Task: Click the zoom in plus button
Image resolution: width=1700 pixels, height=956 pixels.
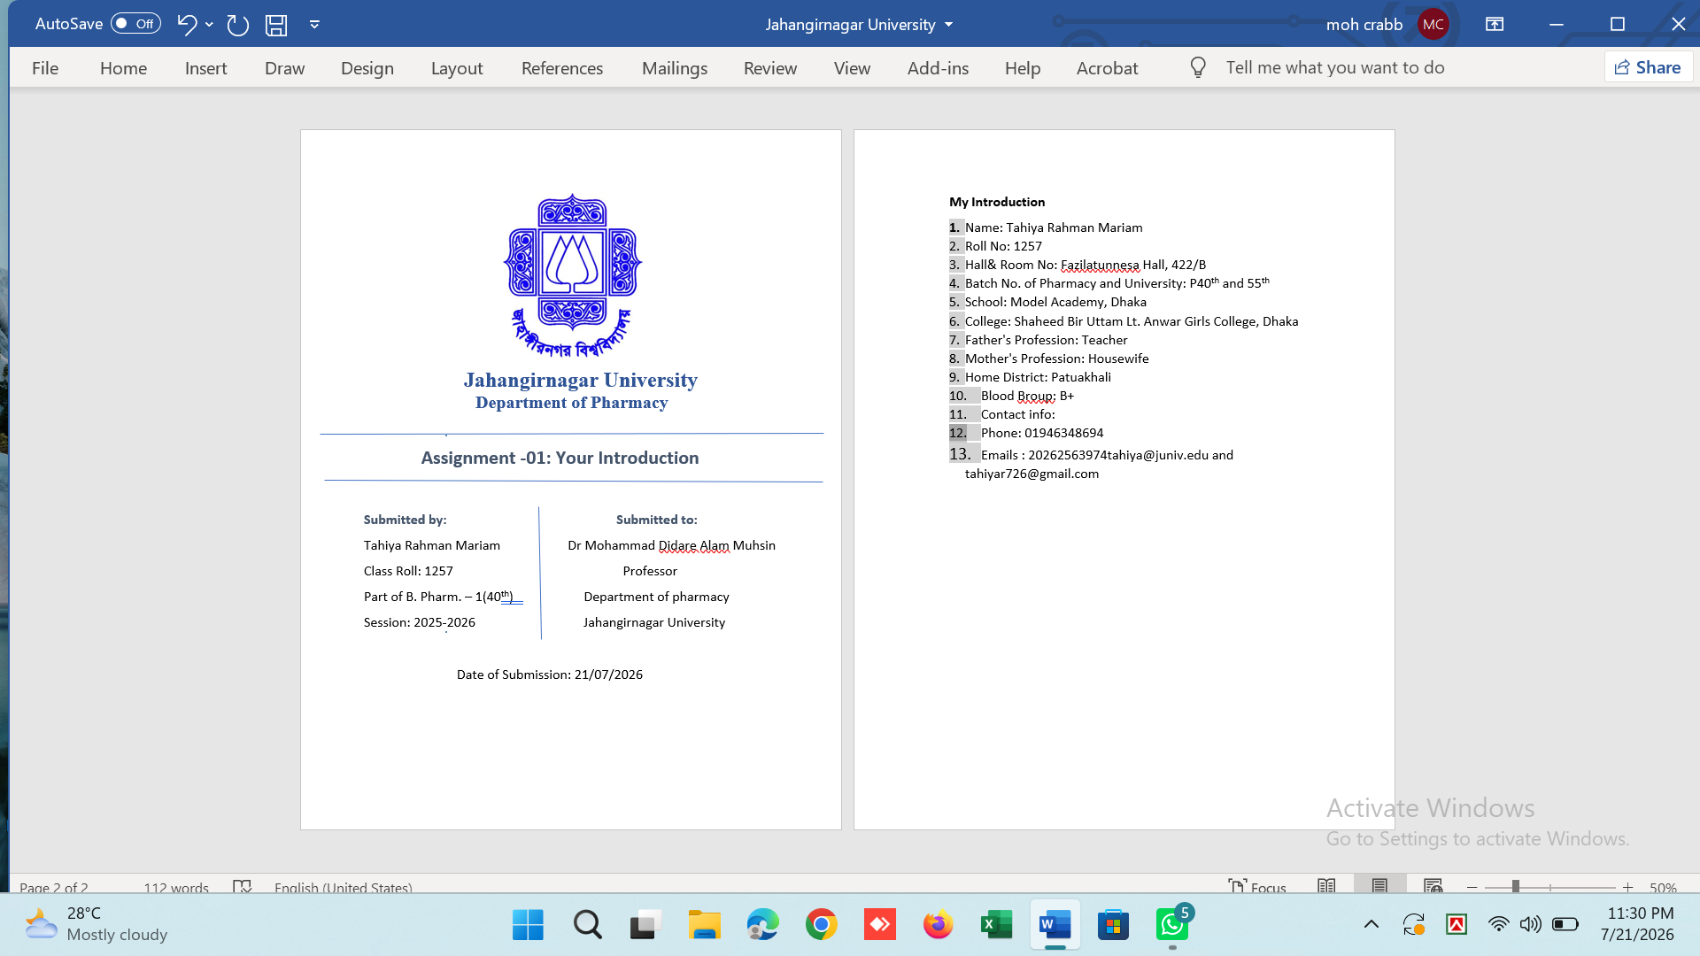Action: coord(1627,887)
